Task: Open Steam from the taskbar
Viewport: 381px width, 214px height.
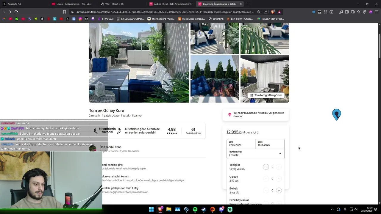Action: point(204,209)
